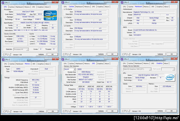The height and width of the screenshot is (121, 180).
Task: Switch to Mainboard tab in the SPD-tab window
Action: [x=79, y=64]
